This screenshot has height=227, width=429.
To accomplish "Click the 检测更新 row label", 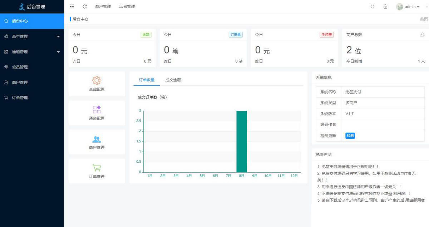I will [328, 135].
